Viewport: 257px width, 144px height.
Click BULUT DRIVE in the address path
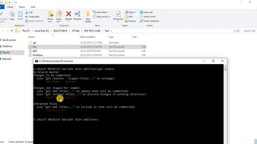(60, 31)
